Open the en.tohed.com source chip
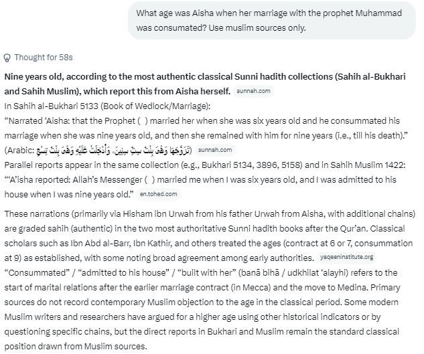This screenshot has height=354, width=424. coord(159,194)
